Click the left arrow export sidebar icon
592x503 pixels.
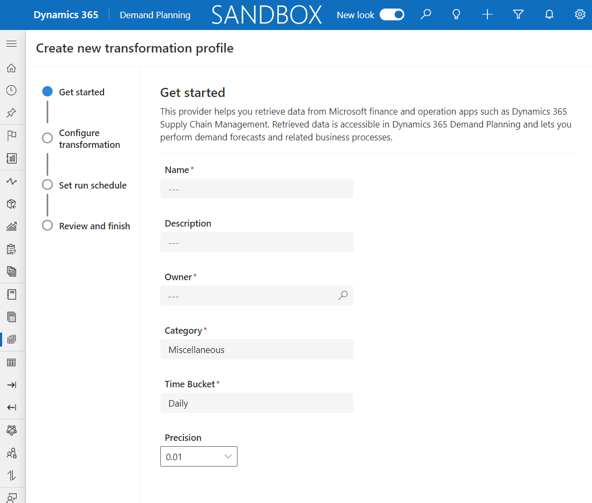12,408
